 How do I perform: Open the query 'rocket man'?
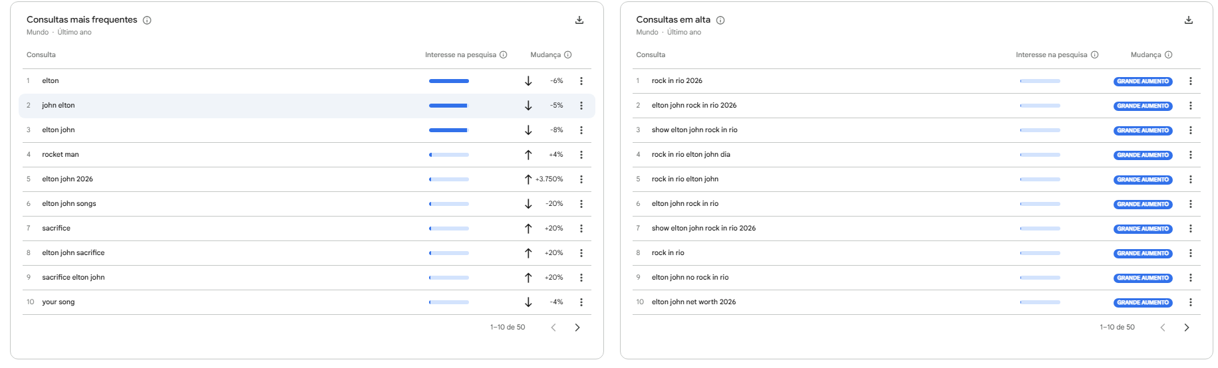pyautogui.click(x=61, y=154)
